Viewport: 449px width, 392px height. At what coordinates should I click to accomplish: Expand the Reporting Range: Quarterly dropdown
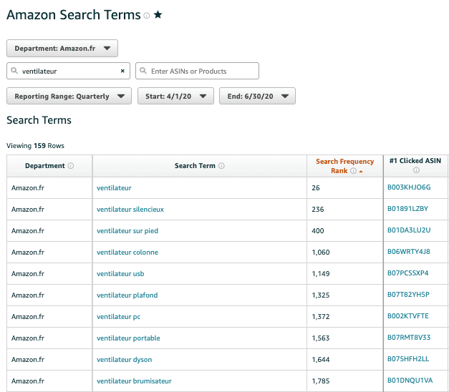[69, 96]
